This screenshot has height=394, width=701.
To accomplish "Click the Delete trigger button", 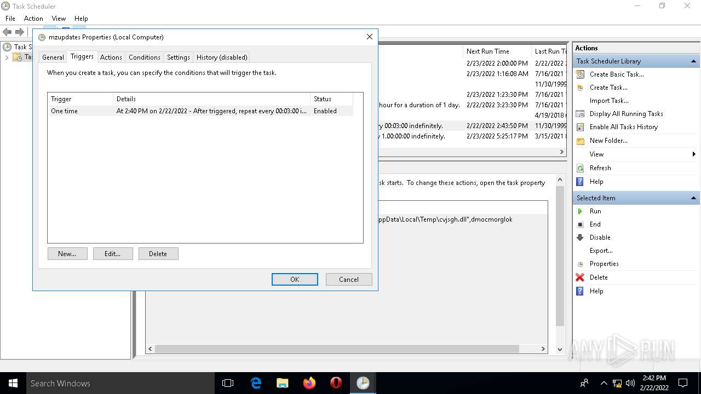I will pos(158,254).
